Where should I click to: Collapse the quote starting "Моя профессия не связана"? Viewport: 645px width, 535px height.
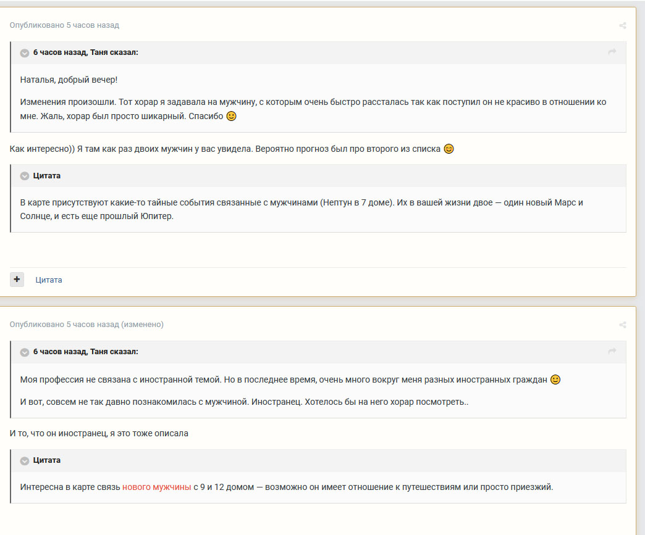(25, 352)
